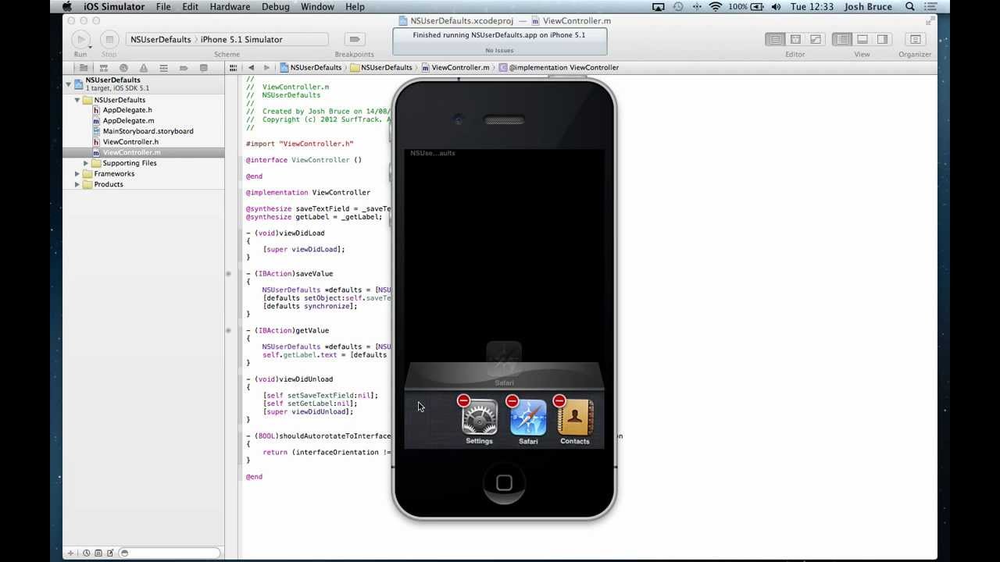Click the Run button in Xcode toolbar
This screenshot has height=562, width=1000.
click(x=80, y=39)
